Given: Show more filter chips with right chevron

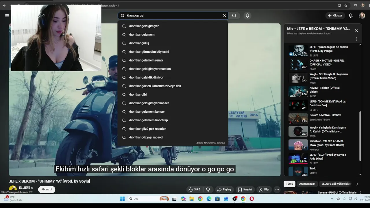Looking at the screenshot, I should click(x=357, y=184).
